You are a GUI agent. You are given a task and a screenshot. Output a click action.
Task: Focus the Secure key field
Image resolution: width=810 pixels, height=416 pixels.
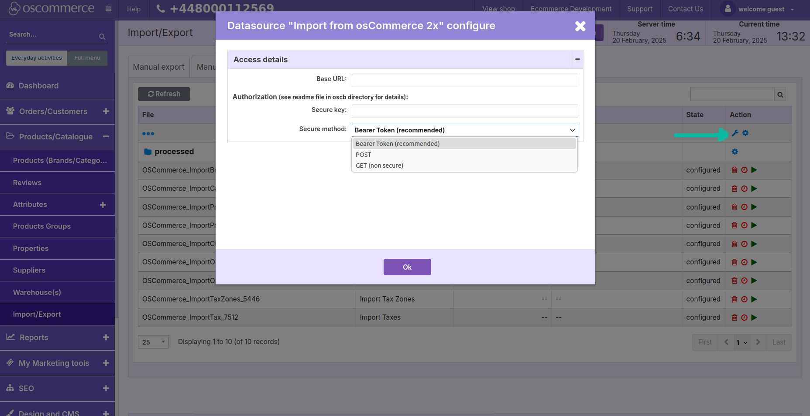pos(465,111)
